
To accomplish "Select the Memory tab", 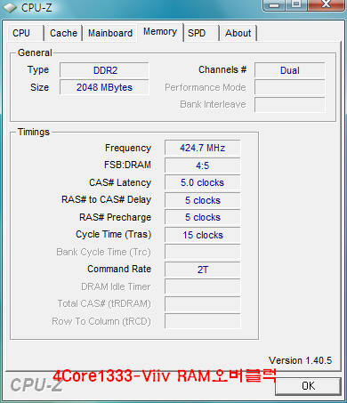I will pos(160,32).
